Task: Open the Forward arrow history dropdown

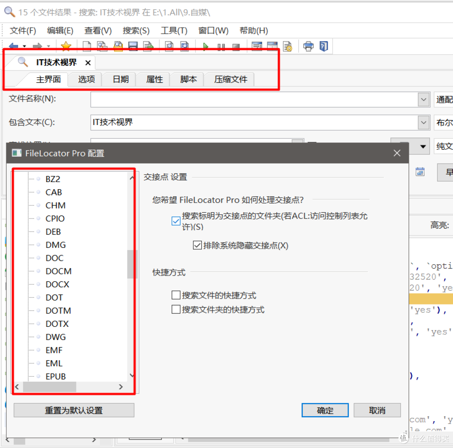Action: click(x=49, y=46)
